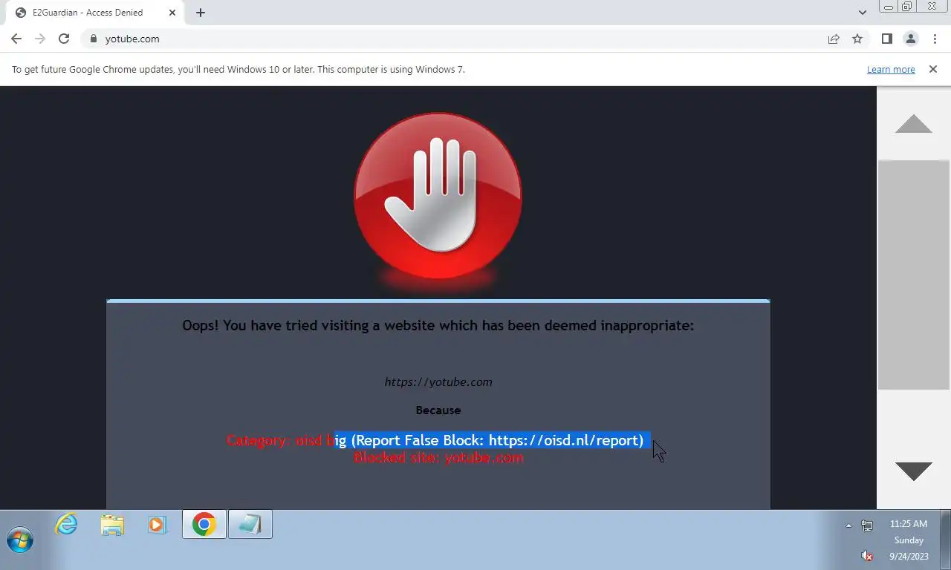Show hidden system tray icons
The image size is (951, 570).
(848, 525)
